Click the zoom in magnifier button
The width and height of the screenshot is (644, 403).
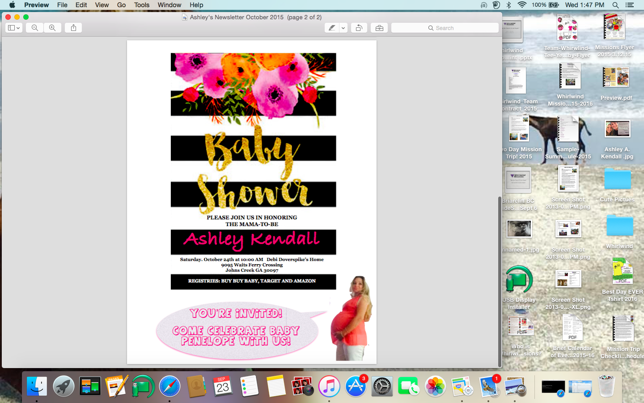[52, 28]
